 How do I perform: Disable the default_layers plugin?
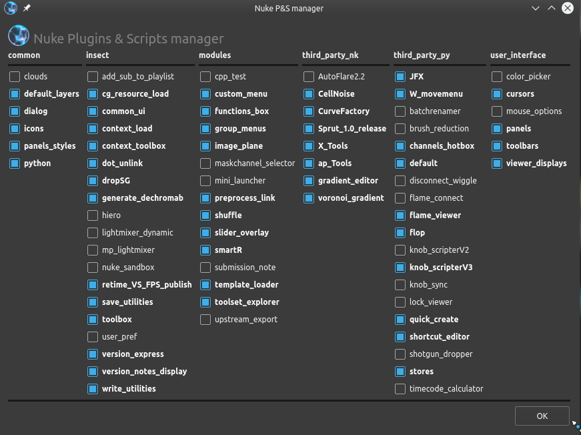point(14,93)
